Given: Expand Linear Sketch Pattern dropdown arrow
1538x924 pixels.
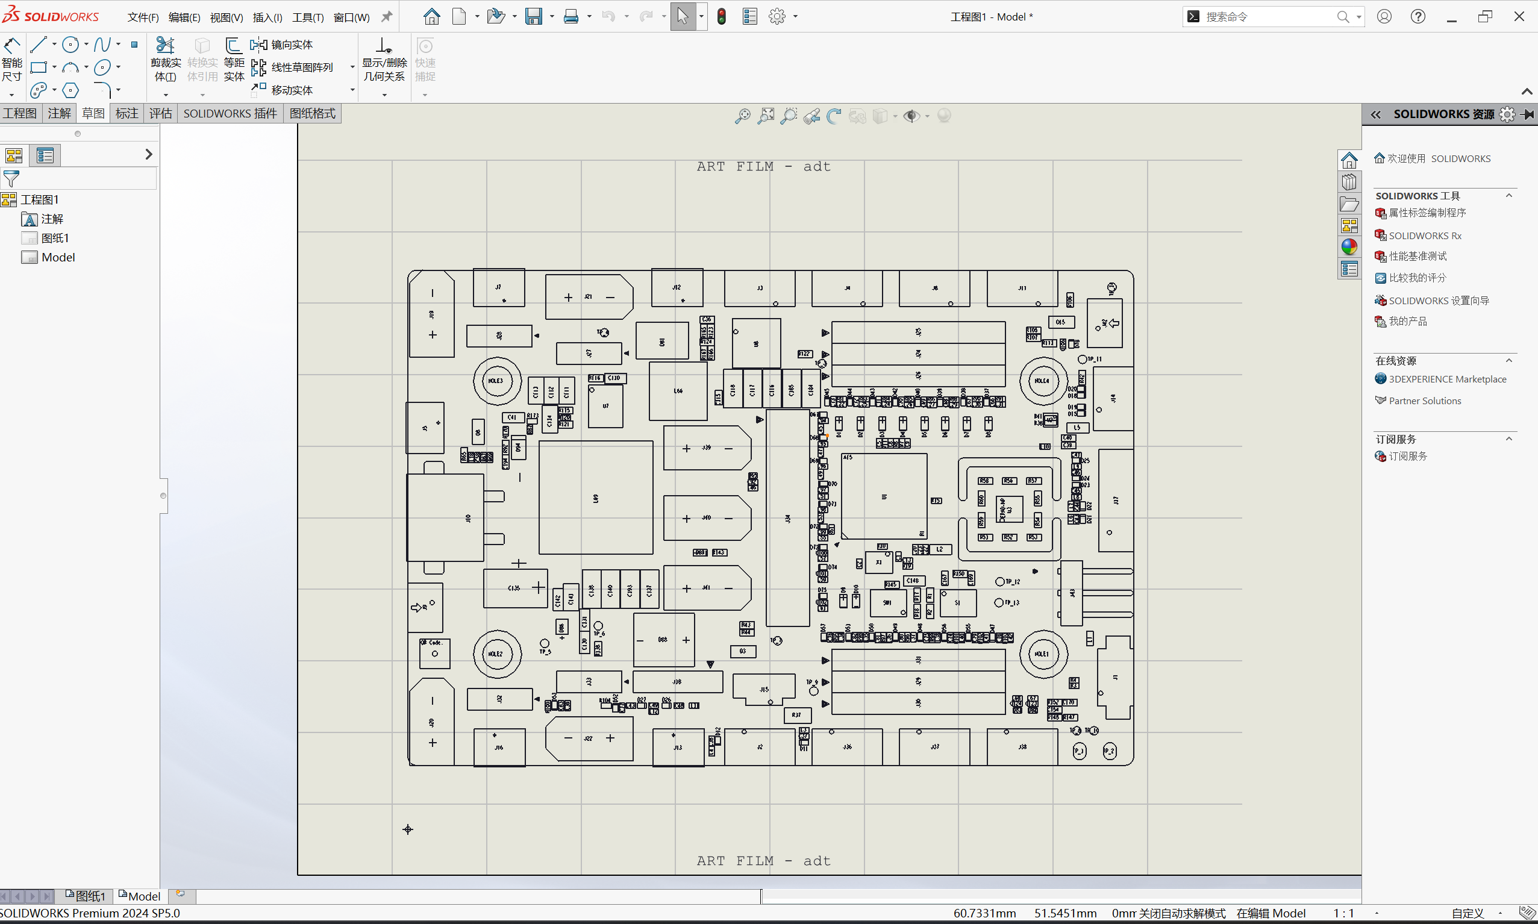Looking at the screenshot, I should point(352,67).
